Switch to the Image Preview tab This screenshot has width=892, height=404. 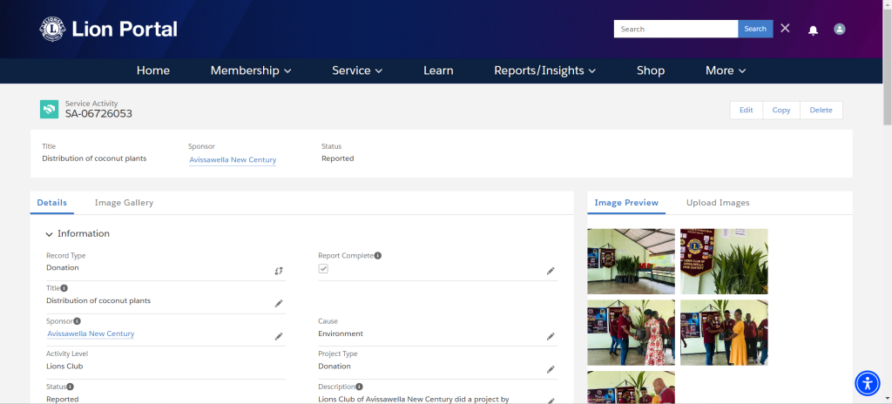[626, 203]
